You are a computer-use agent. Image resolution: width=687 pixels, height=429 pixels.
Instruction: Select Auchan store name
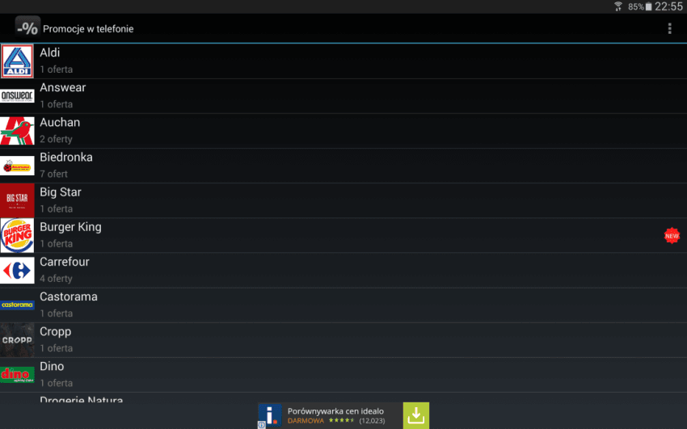pos(60,122)
